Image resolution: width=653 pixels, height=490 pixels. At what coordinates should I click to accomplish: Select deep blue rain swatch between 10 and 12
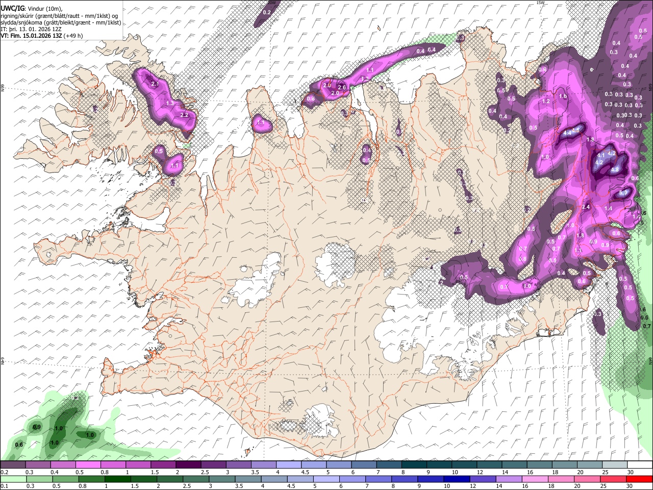click(x=457, y=479)
